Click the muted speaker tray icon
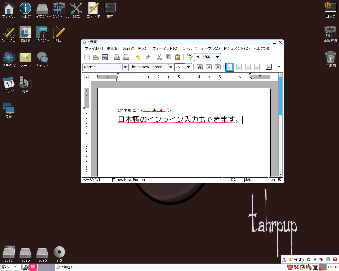The height and width of the screenshot is (271, 339). (296, 267)
